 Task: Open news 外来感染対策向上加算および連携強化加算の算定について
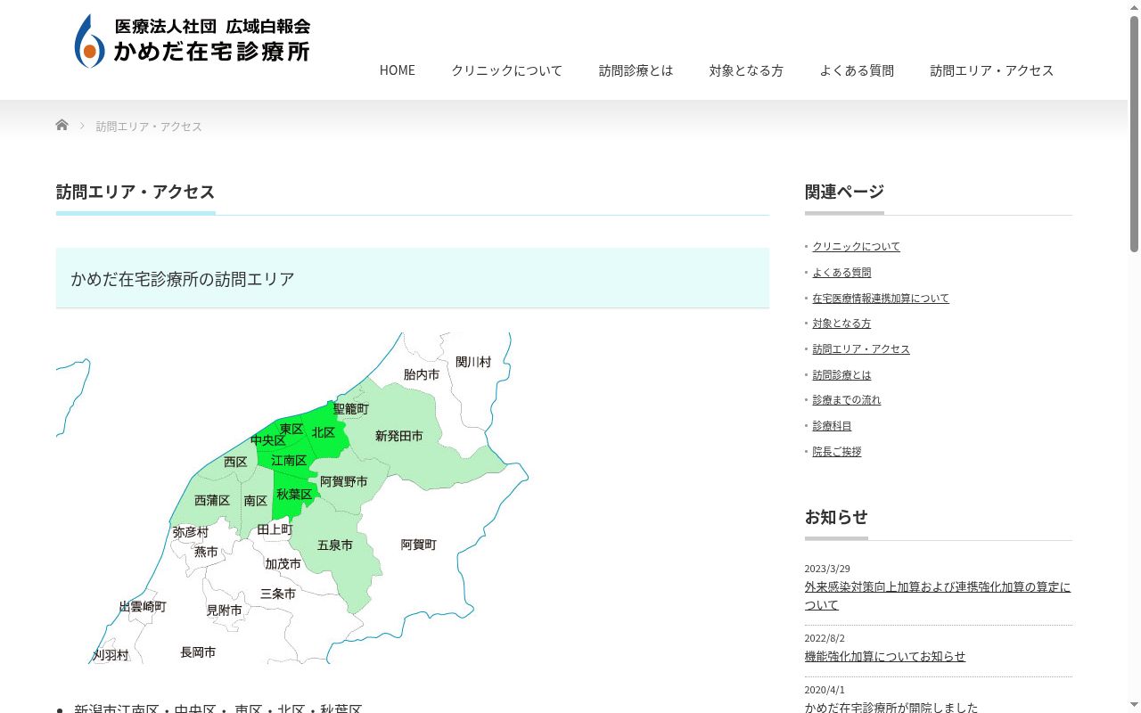coord(938,596)
